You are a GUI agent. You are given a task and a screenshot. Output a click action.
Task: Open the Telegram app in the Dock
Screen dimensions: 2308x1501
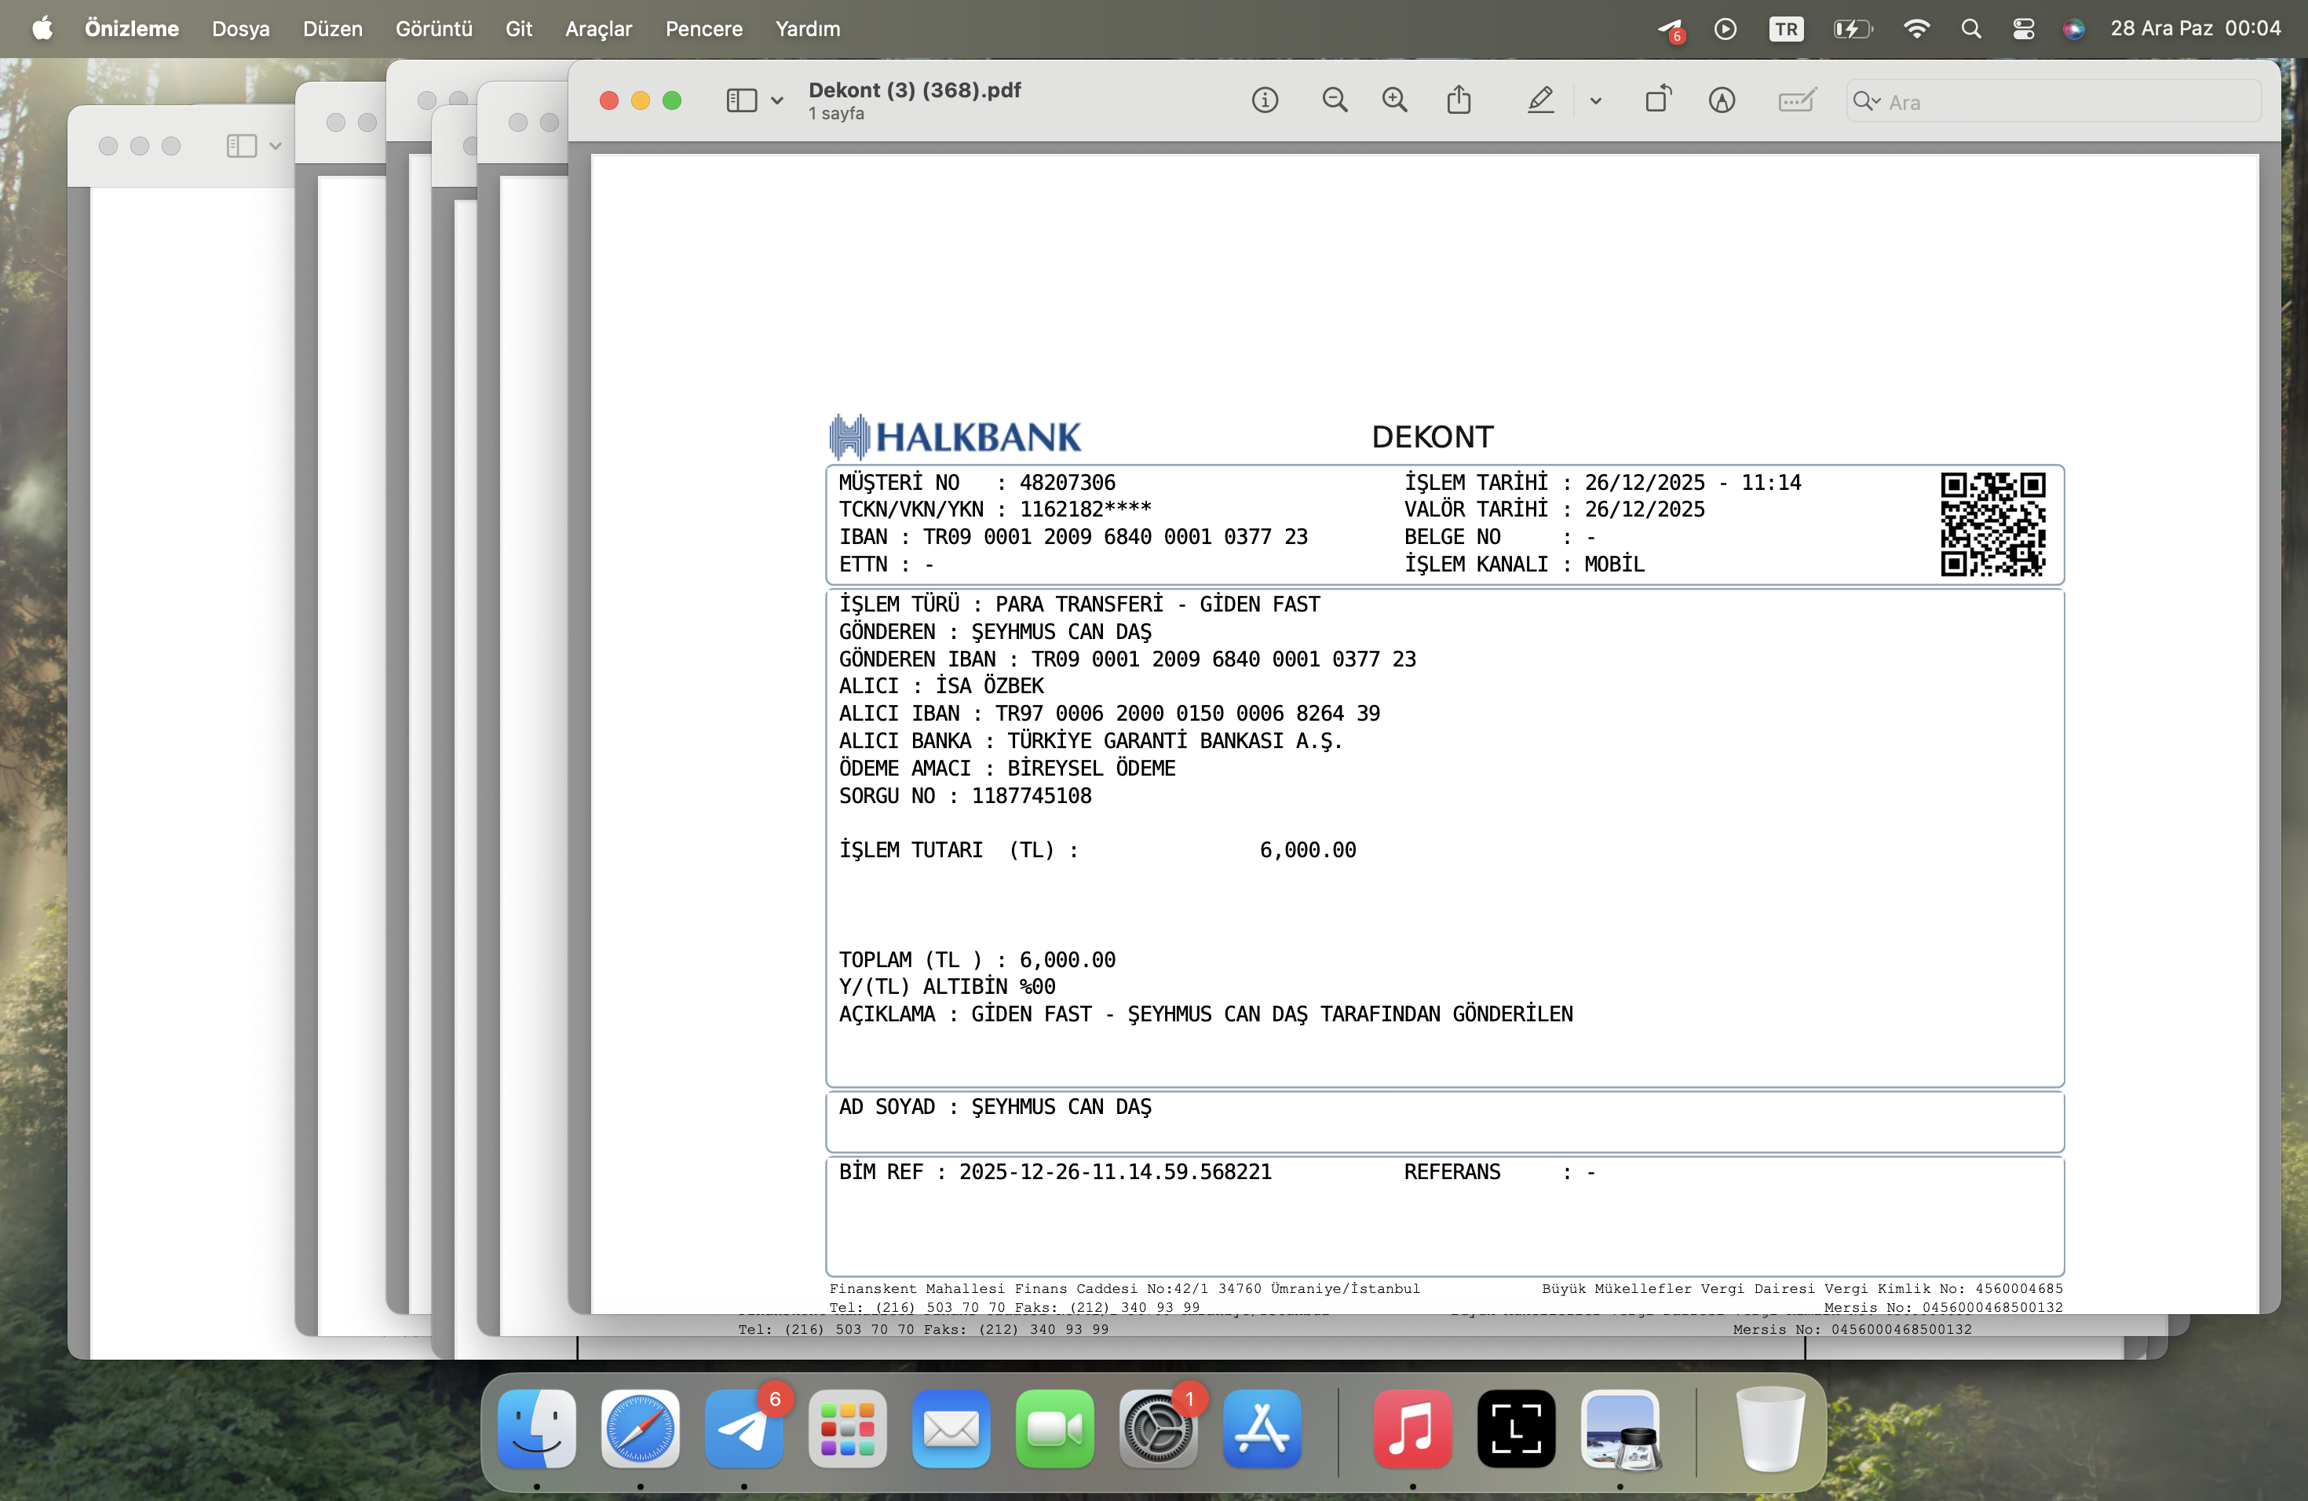click(743, 1428)
